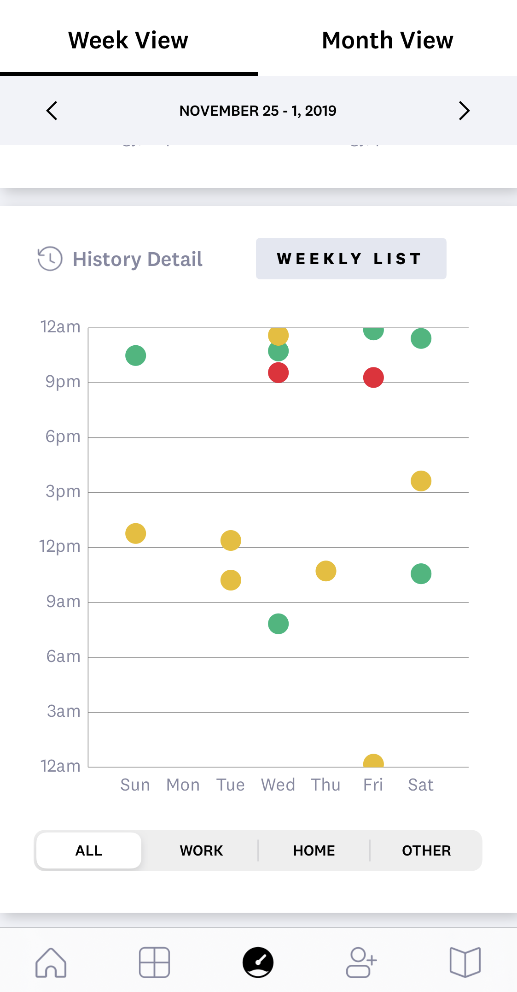The width and height of the screenshot is (517, 992).
Task: Filter history by OTHER
Action: click(x=426, y=850)
